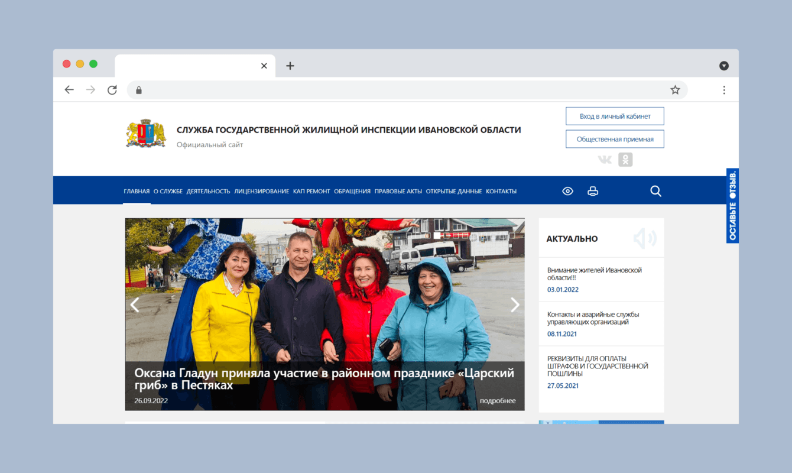
Task: Click the Вход в личный кабинет button
Action: point(615,116)
